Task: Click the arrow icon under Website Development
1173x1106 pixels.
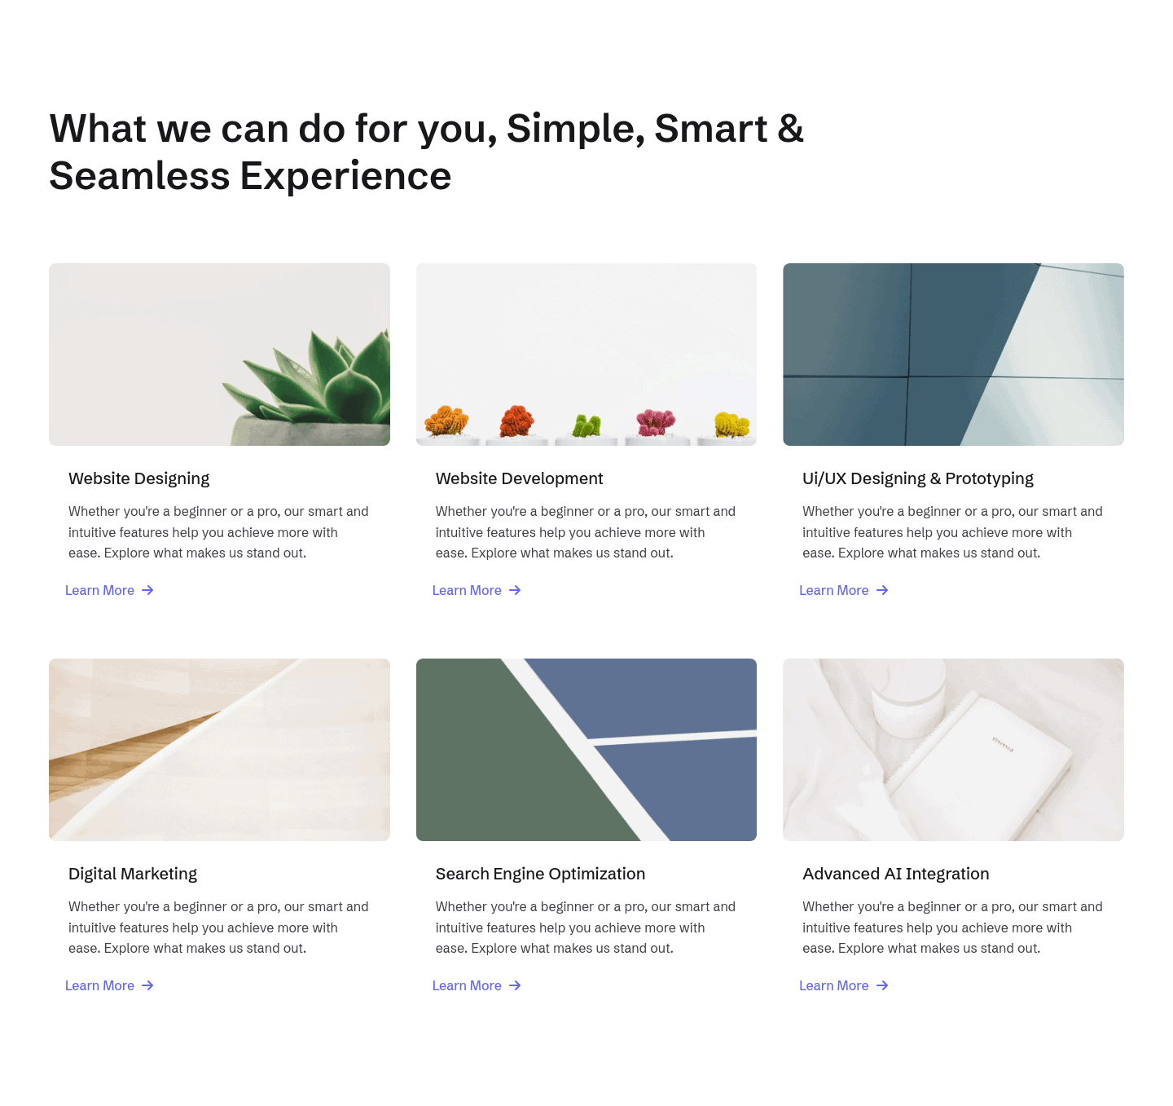Action: 515,590
